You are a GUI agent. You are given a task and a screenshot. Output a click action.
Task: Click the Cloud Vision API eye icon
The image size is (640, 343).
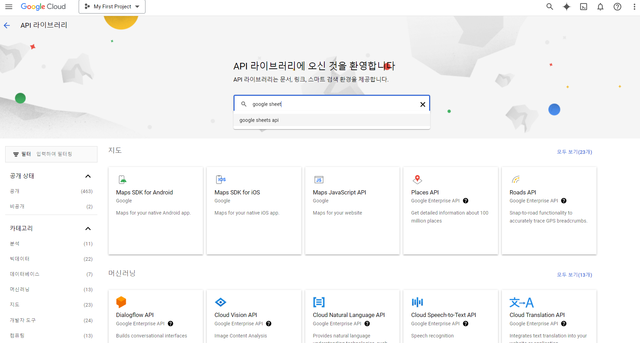click(221, 302)
